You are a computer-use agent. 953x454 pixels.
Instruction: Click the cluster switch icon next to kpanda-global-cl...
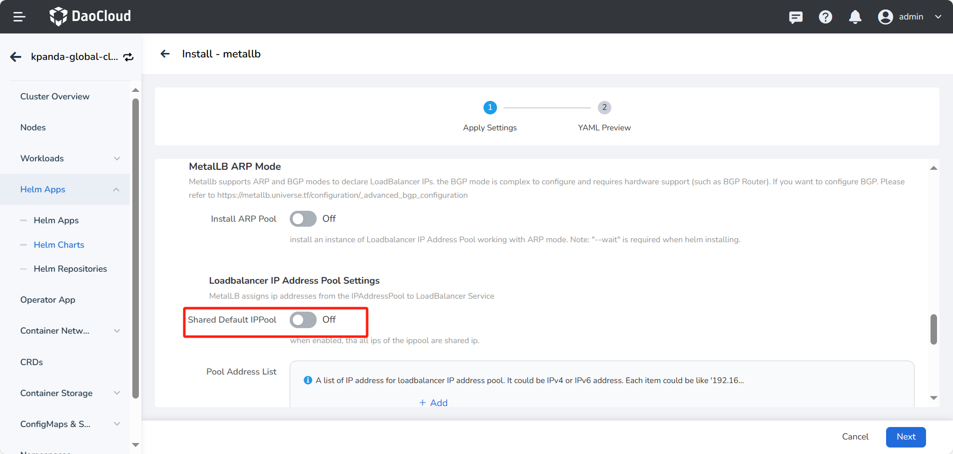coord(128,57)
